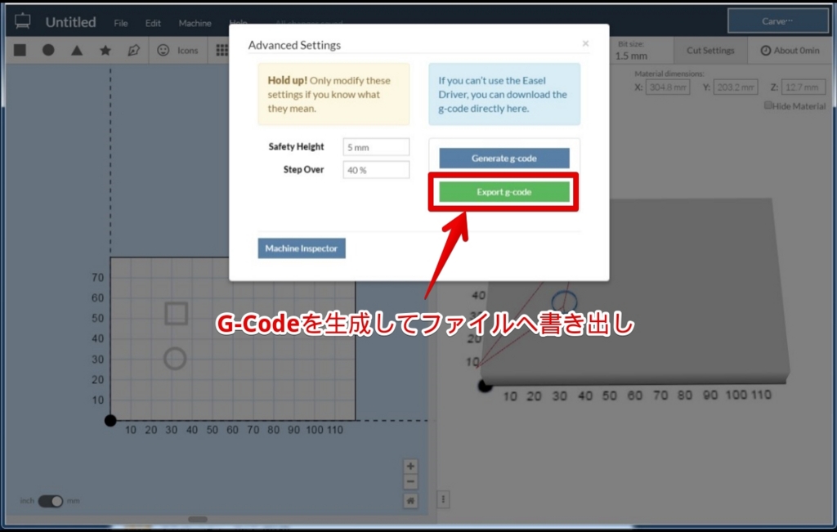
Task: Select the pen drawing tool
Action: pos(133,50)
